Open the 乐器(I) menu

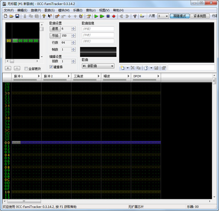78,10
